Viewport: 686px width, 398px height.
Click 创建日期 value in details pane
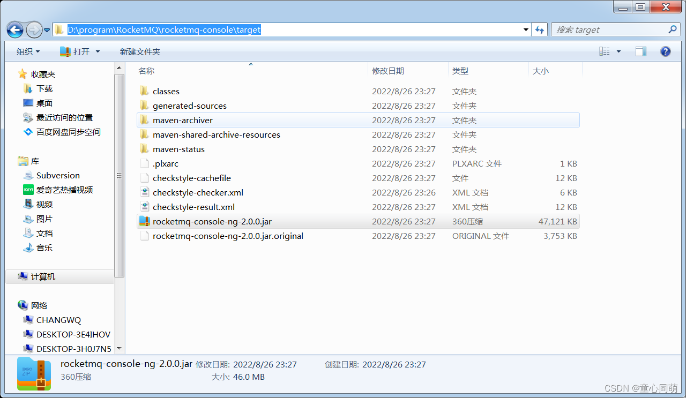click(x=394, y=364)
